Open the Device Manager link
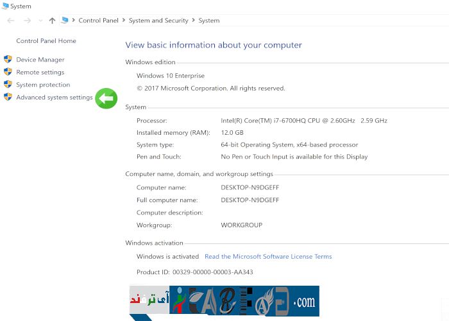The width and height of the screenshot is (449, 321). 40,60
